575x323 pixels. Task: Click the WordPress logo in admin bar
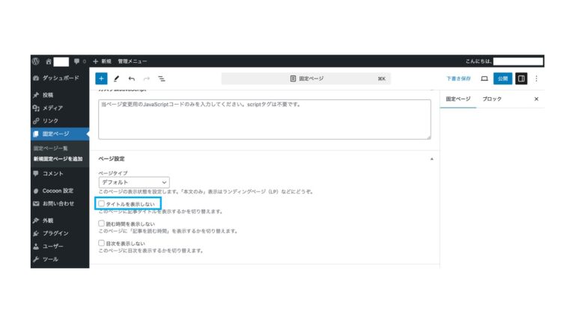click(36, 61)
